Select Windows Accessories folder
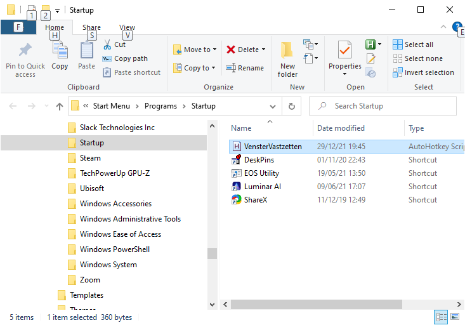The width and height of the screenshot is (465, 325). 110,204
